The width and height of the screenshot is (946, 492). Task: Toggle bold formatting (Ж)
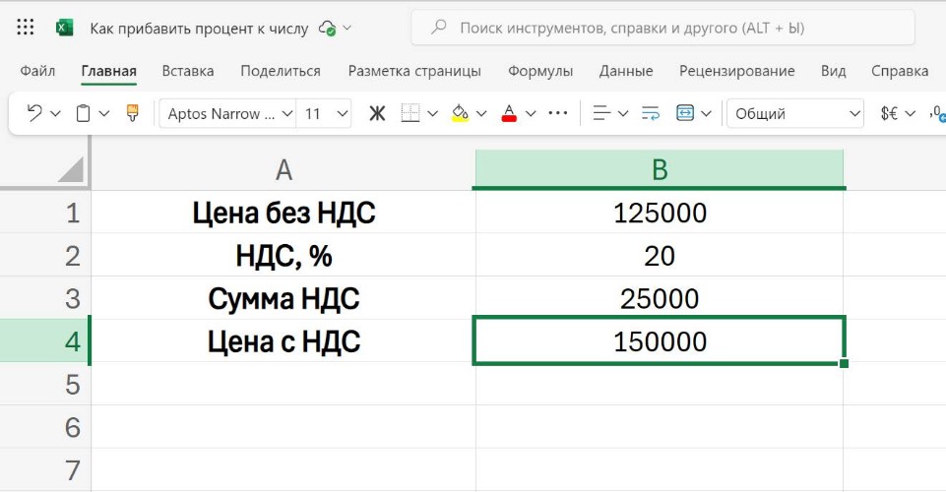(x=377, y=114)
